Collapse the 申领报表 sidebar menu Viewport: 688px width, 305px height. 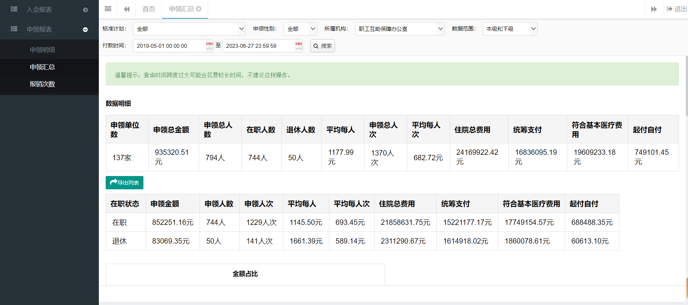click(85, 29)
